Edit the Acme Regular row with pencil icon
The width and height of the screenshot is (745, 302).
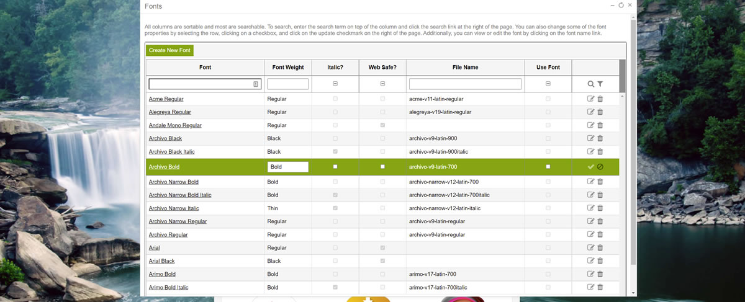[591, 99]
